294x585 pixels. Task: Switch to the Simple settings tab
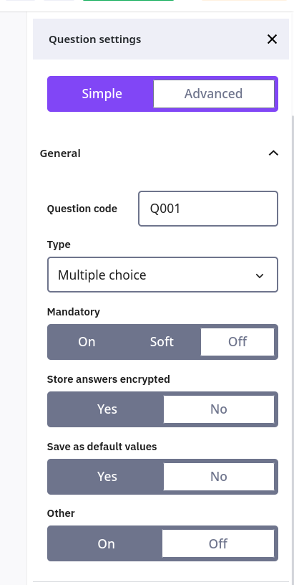[102, 94]
